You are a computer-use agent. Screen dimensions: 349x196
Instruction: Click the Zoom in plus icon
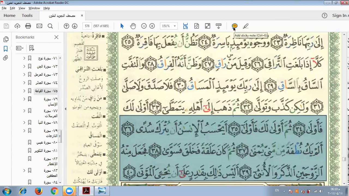[x=152, y=26]
